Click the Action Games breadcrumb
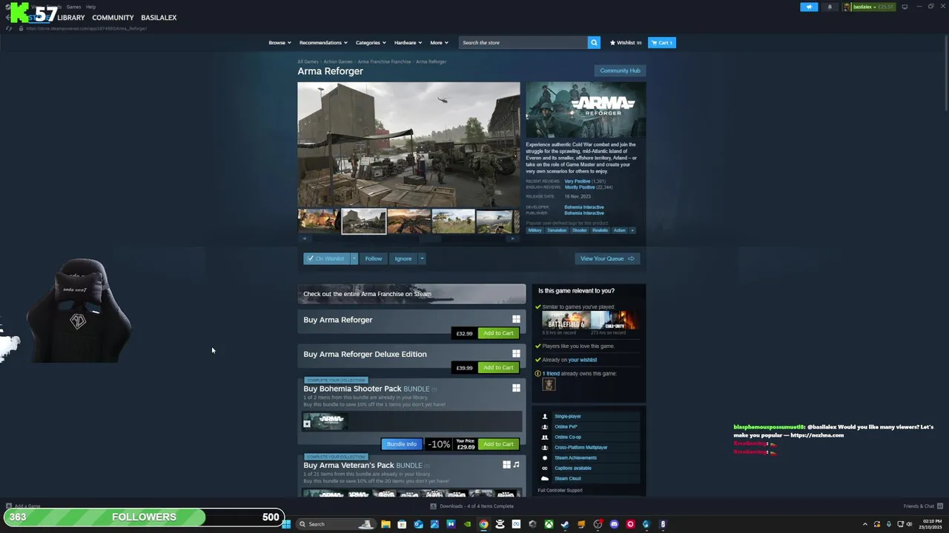This screenshot has width=949, height=533. point(338,61)
